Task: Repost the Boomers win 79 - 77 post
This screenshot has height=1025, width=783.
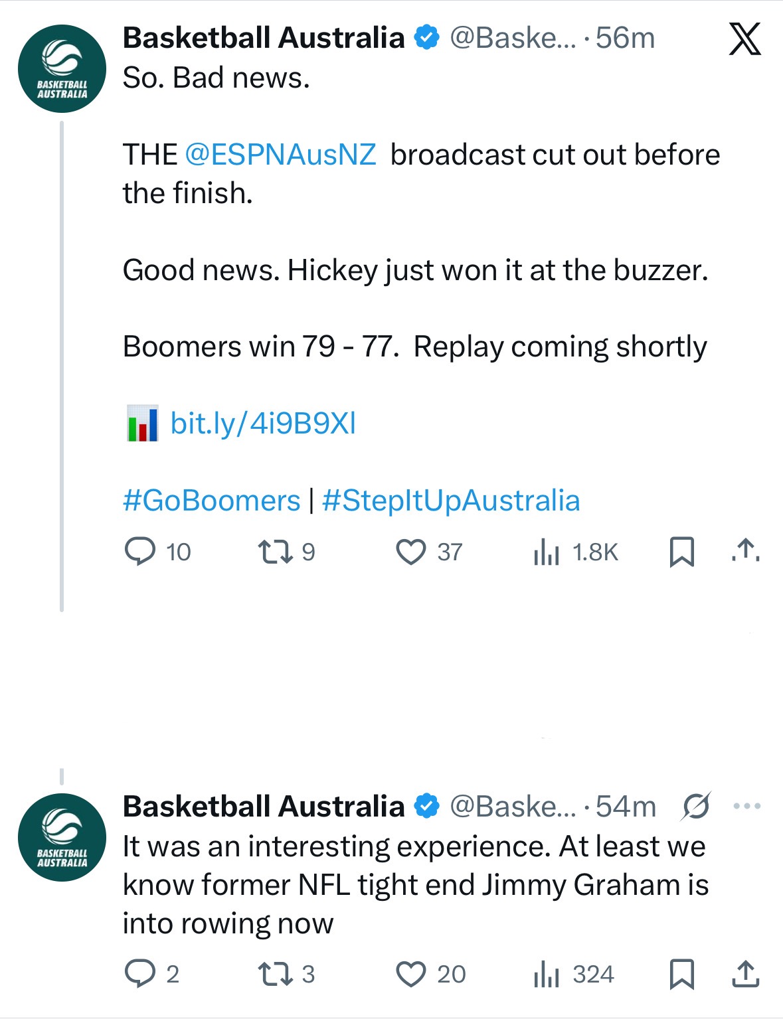Action: (x=275, y=552)
